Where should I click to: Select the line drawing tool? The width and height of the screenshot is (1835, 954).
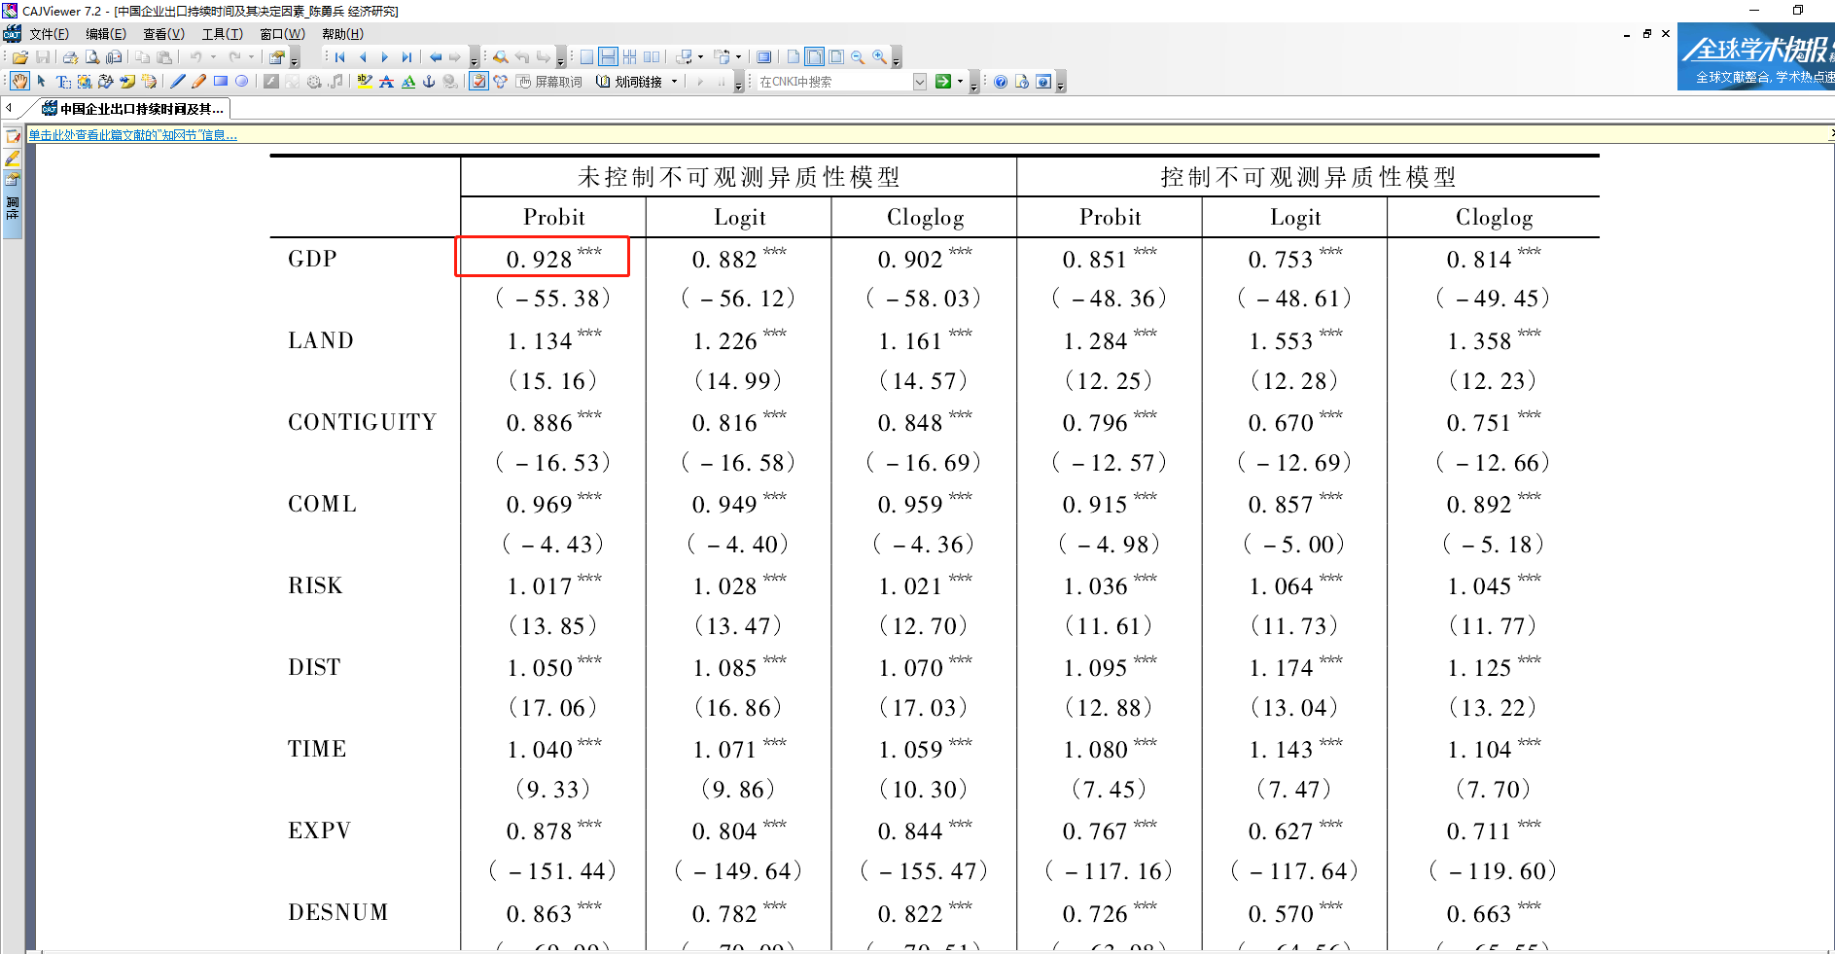pyautogui.click(x=178, y=82)
